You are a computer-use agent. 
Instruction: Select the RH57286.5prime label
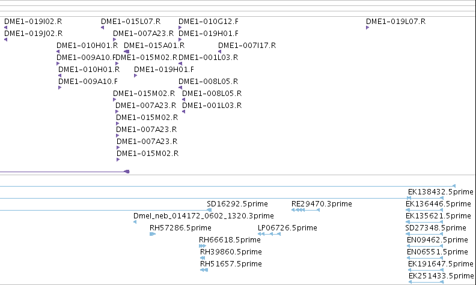point(181,227)
